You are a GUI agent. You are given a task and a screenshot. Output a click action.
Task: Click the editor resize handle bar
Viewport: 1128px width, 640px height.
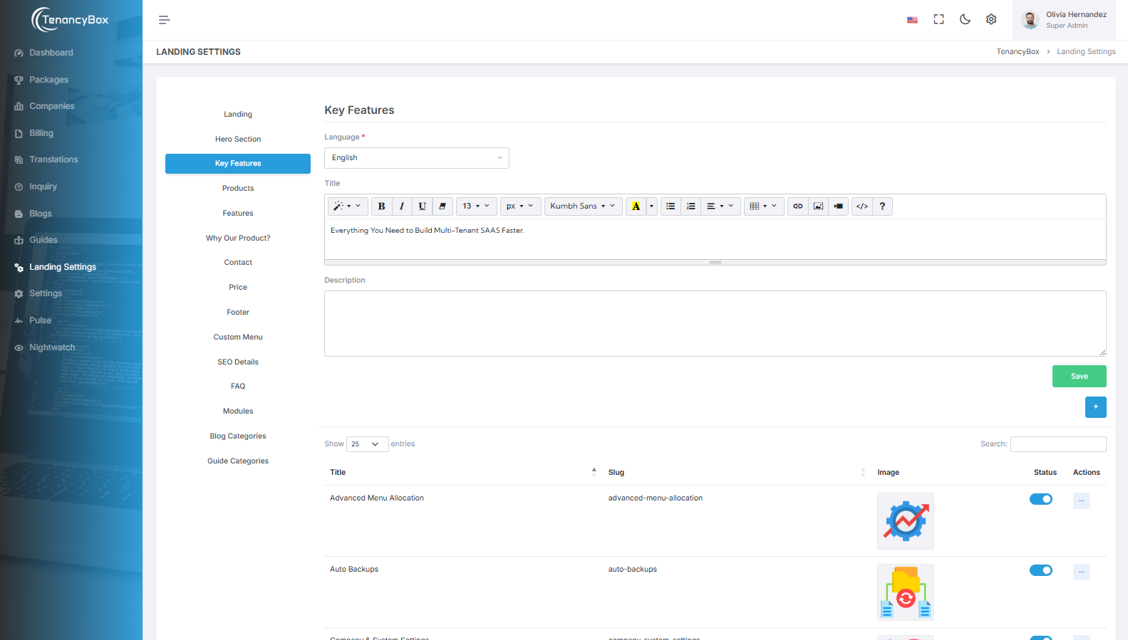715,263
